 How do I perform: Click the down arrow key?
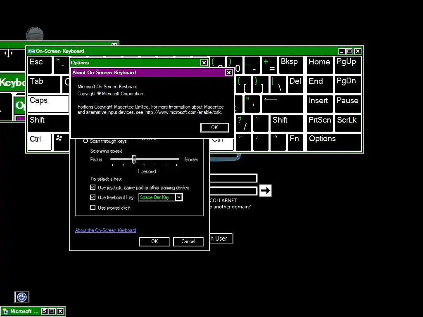point(261,142)
